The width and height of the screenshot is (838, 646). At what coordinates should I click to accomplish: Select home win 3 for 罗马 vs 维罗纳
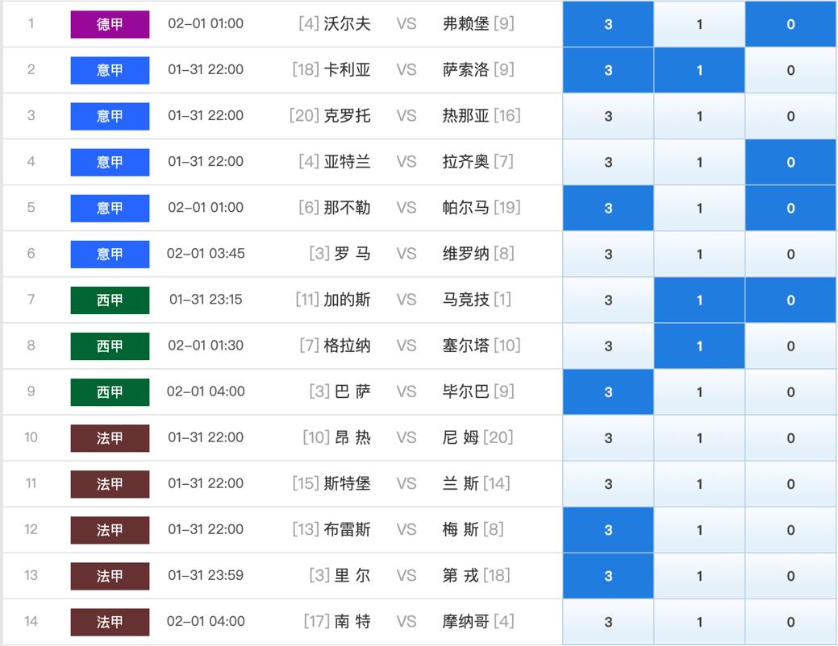(x=608, y=254)
